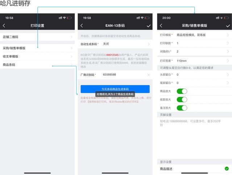The height and width of the screenshot is (175, 232).
Task: Expand the 打印联数 option chevron
Action: click(x=228, y=43)
